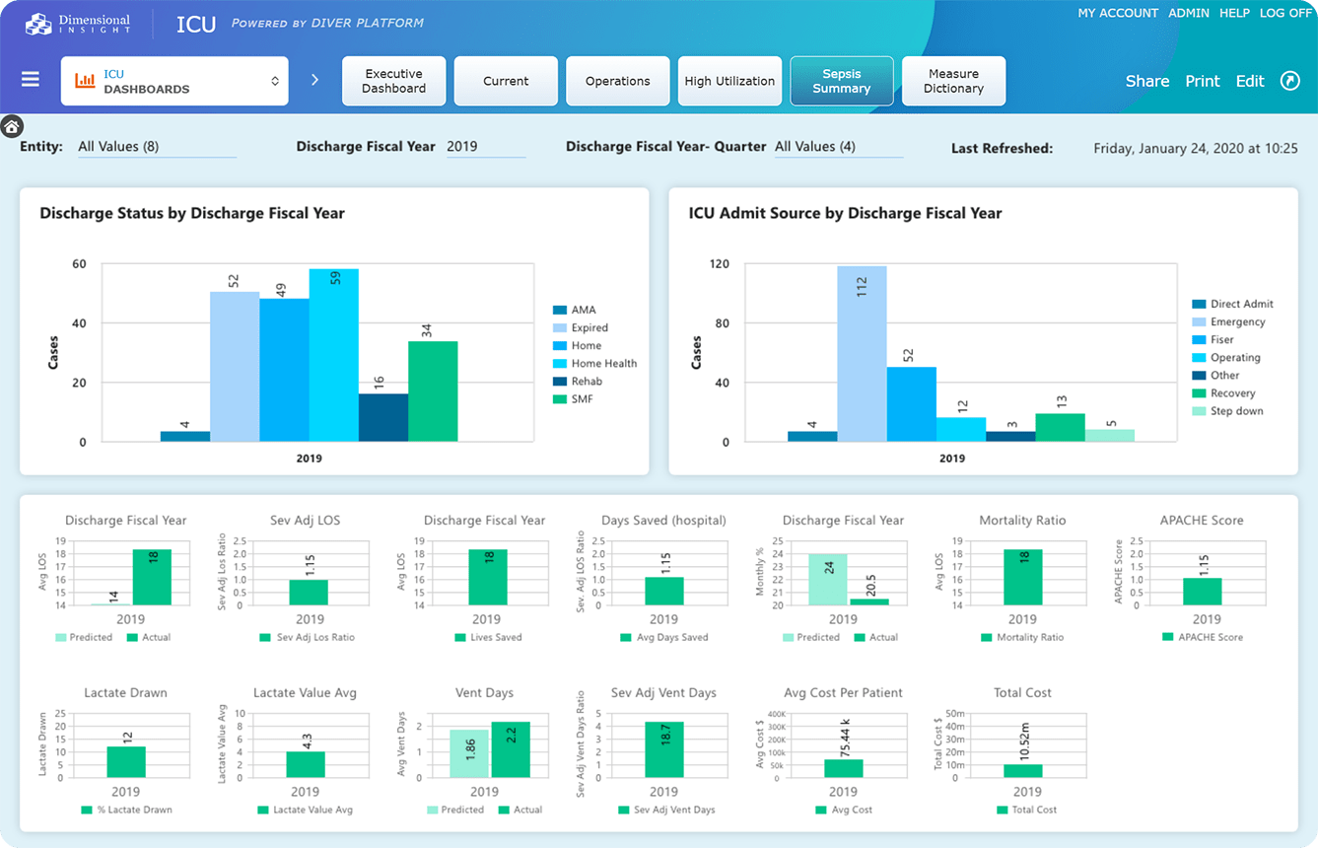Open the My Account link
This screenshot has height=848, width=1318.
pos(1117,13)
